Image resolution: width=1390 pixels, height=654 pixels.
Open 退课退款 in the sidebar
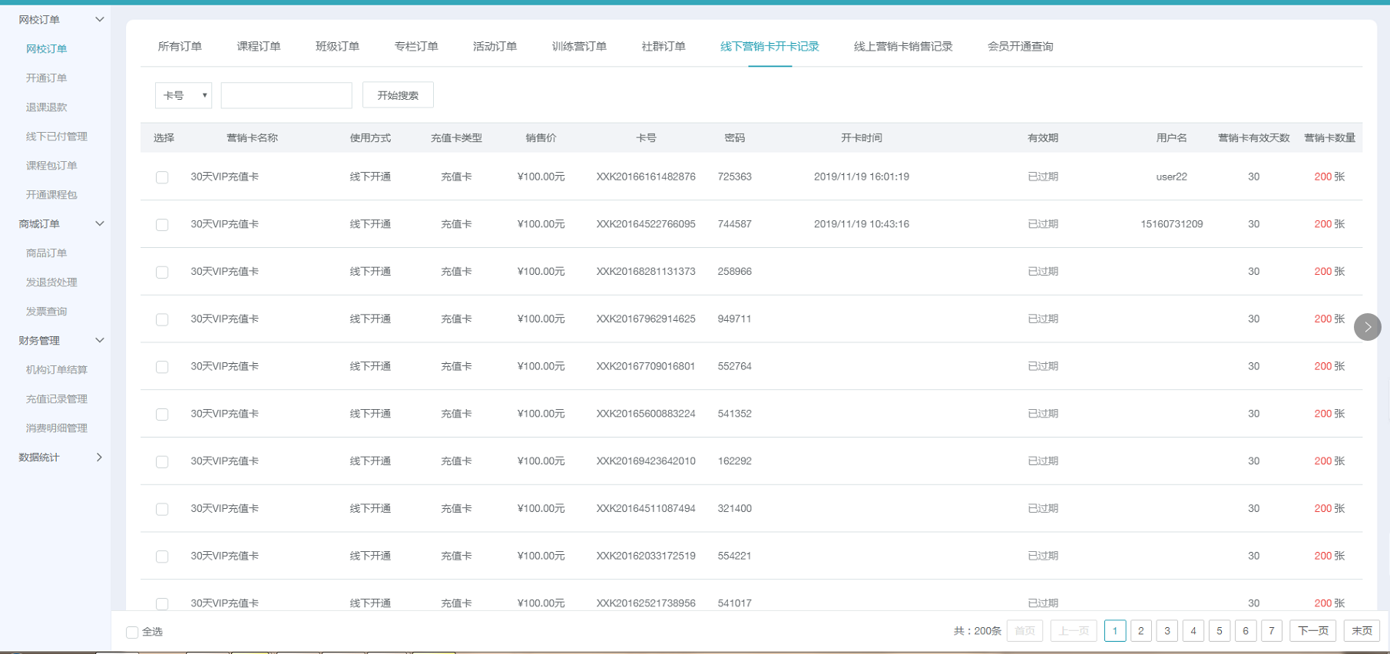[47, 107]
